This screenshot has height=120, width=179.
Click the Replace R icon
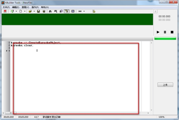(x=61, y=11)
